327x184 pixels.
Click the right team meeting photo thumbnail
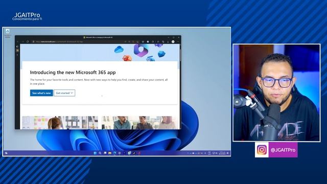139,123
